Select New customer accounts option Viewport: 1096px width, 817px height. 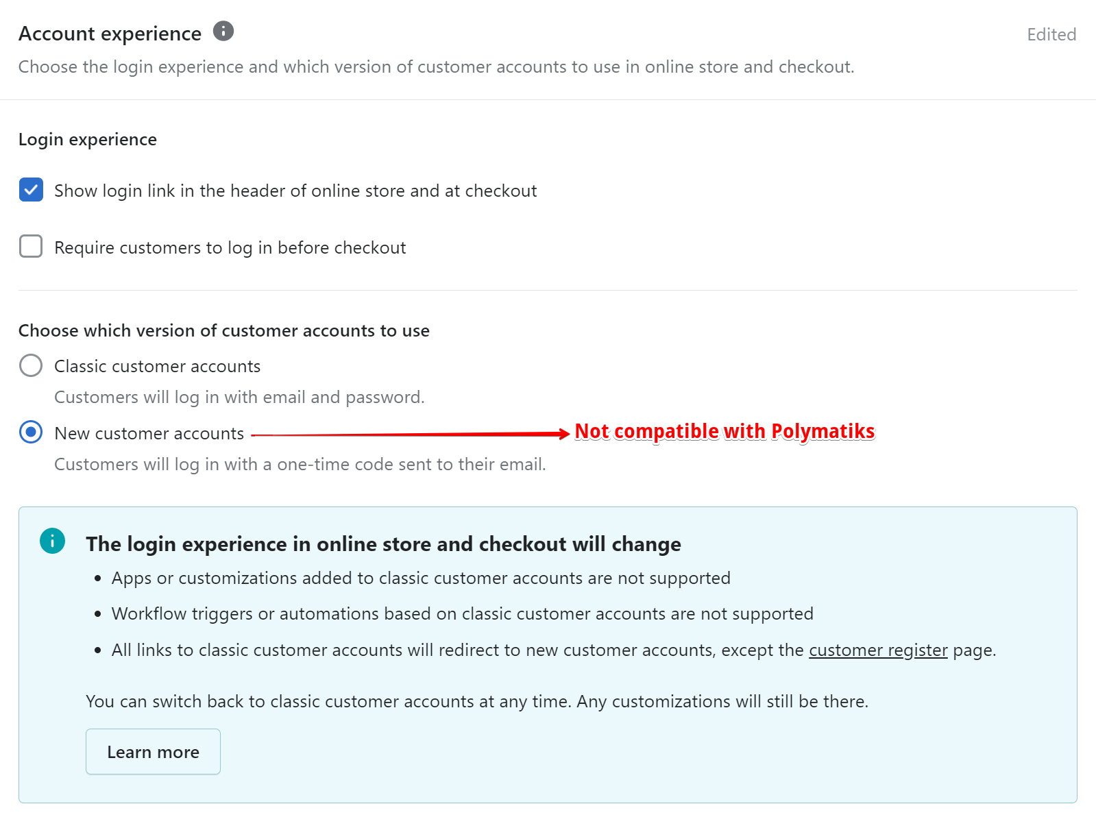pyautogui.click(x=30, y=432)
